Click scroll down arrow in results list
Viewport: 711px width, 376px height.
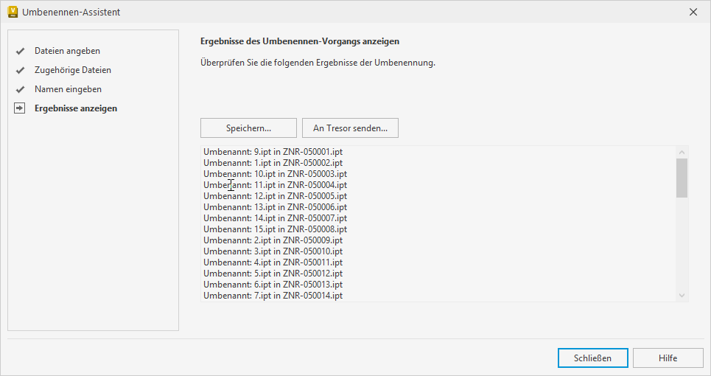682,295
